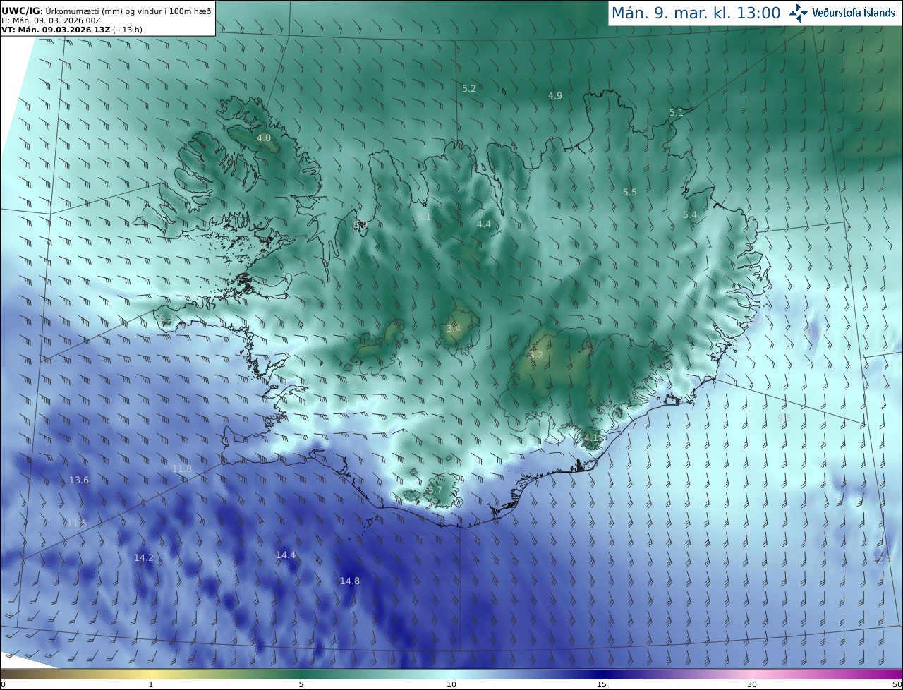Viewport: 903px width, 690px height.
Task: Click the 5.5 value on the map
Action: (630, 193)
